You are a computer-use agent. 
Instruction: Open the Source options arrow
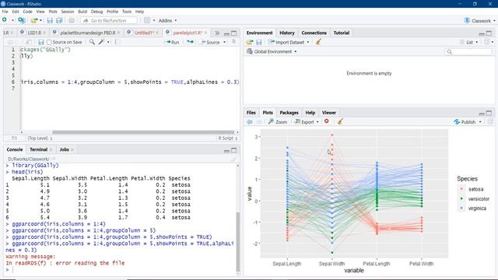225,42
